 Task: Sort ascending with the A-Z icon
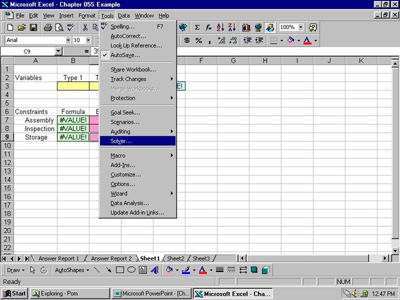[220, 27]
